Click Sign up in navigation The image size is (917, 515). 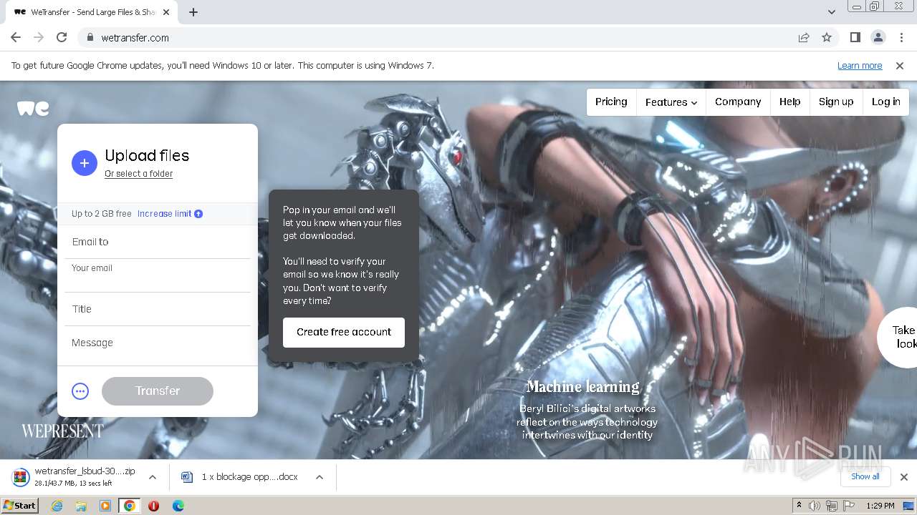[836, 102]
